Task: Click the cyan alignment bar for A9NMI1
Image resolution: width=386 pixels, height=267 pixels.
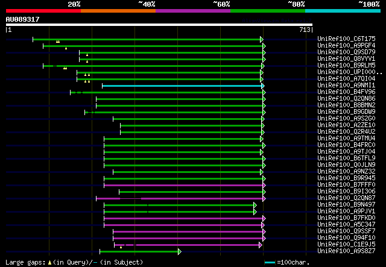Action: [182, 86]
